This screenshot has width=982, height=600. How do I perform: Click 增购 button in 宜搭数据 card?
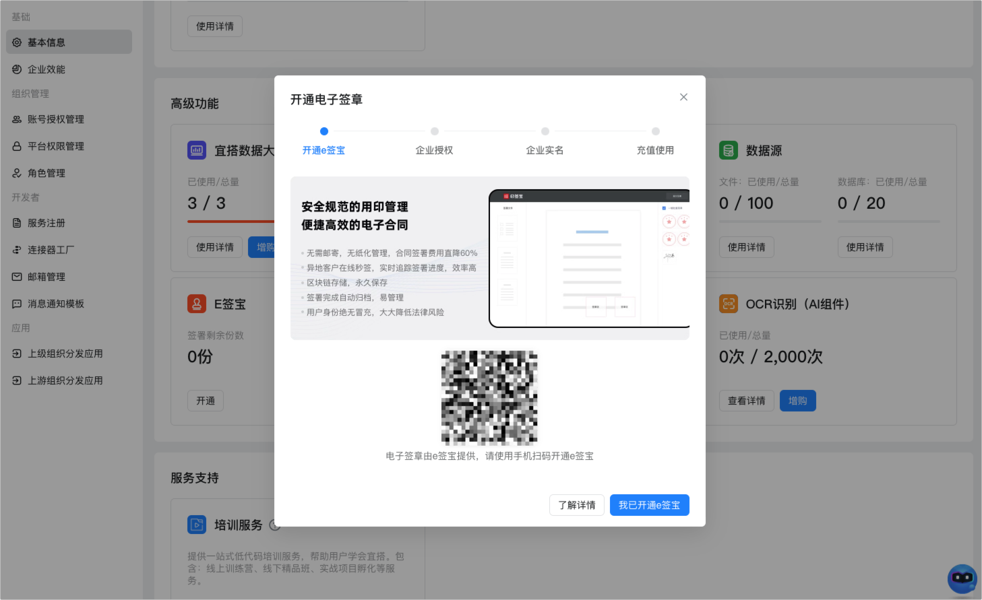coord(262,247)
